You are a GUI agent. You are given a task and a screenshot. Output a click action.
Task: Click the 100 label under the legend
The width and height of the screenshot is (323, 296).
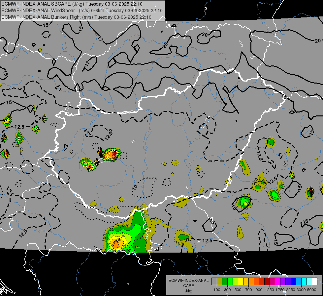pos(217,290)
